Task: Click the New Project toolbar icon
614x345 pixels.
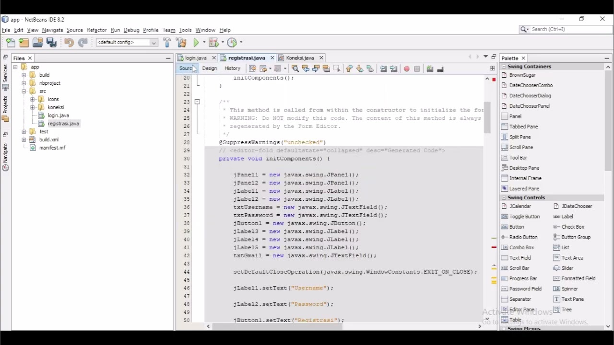Action: tap(24, 43)
